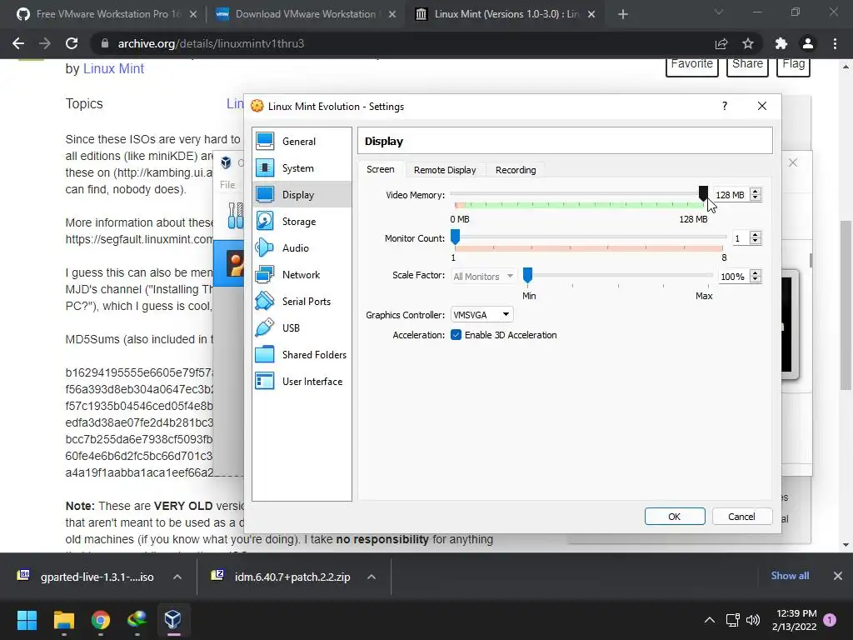Open Windows Start button
This screenshot has width=853, height=640.
(27, 620)
